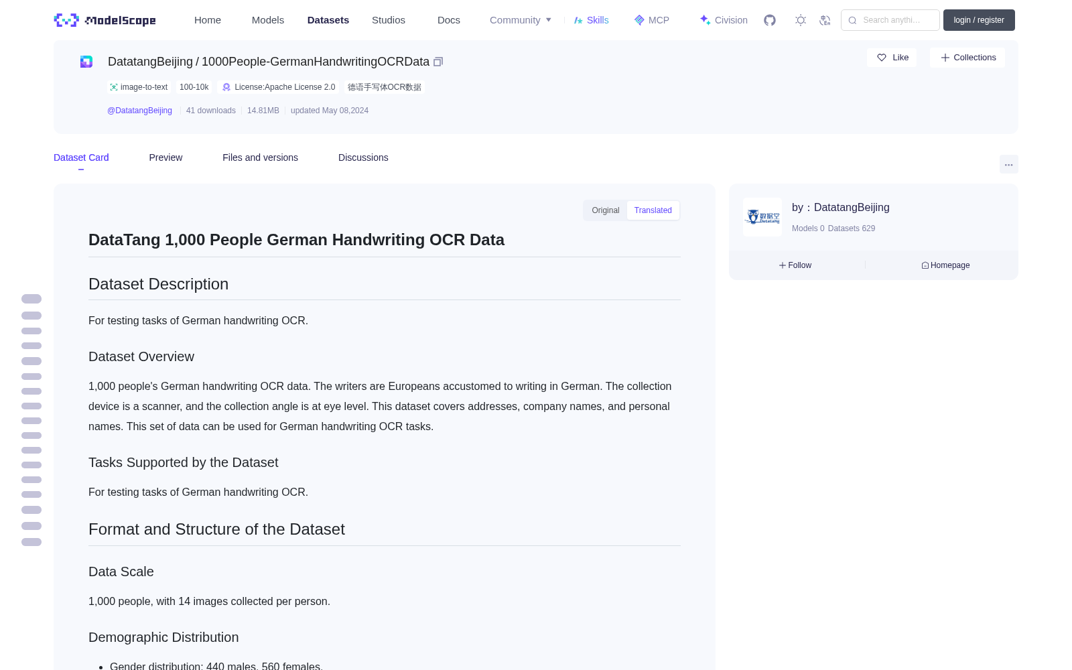Screen dimensions: 1072x670
Task: Open the organization Homepage link
Action: (x=945, y=265)
